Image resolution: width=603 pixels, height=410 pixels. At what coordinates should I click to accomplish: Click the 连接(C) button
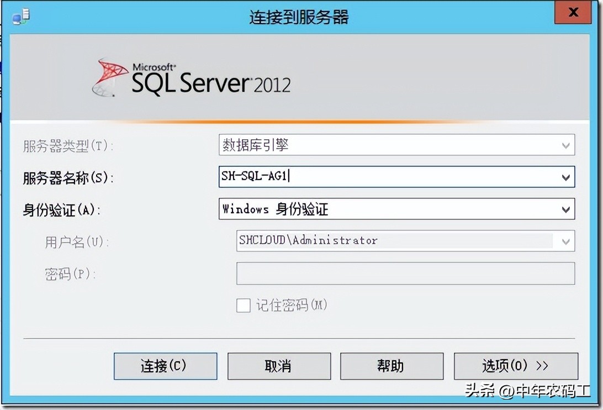(x=165, y=366)
